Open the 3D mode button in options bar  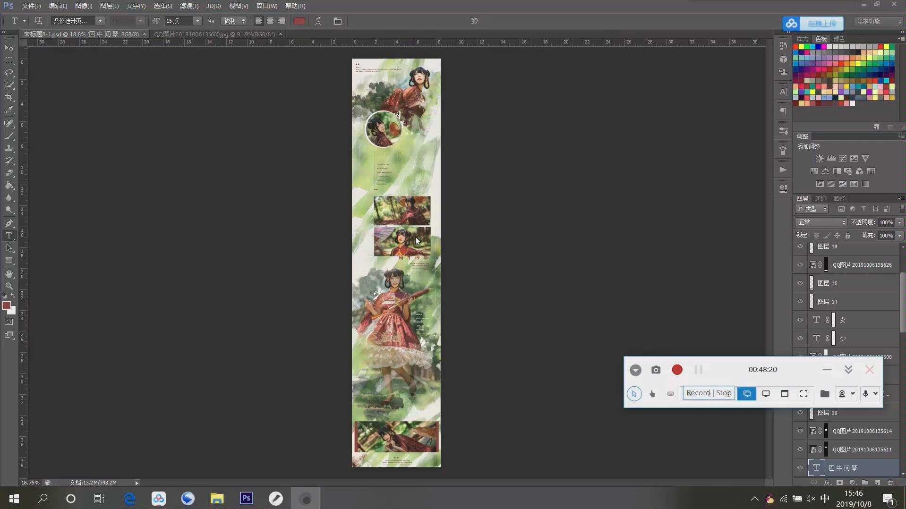[474, 21]
